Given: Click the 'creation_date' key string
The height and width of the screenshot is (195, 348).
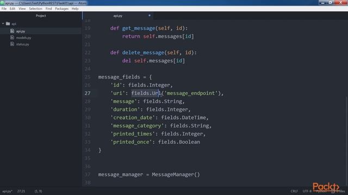Looking at the screenshot, I should [x=133, y=118].
